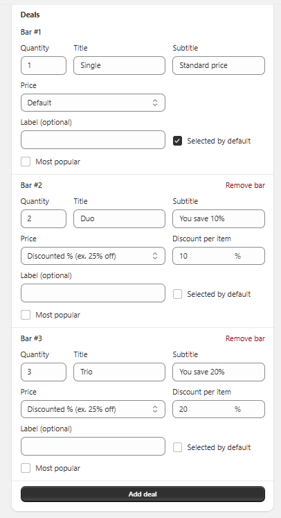The width and height of the screenshot is (281, 518).
Task: Mark Bar #2 as Most popular
Action: [26, 315]
